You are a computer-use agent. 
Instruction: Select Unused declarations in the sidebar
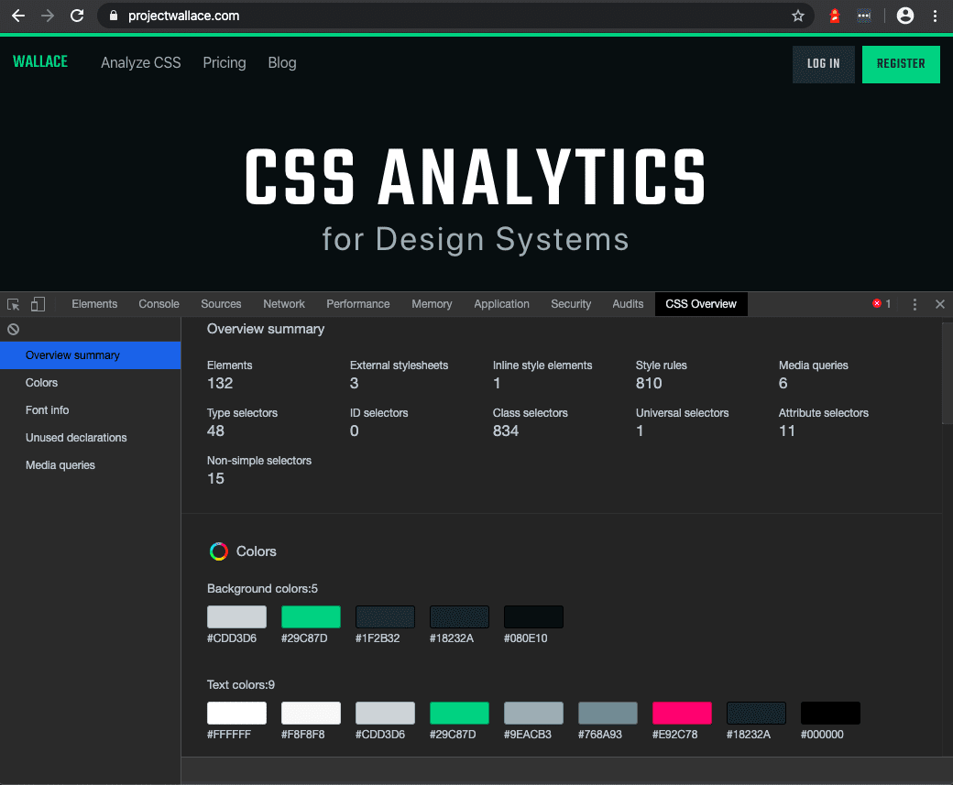75,437
